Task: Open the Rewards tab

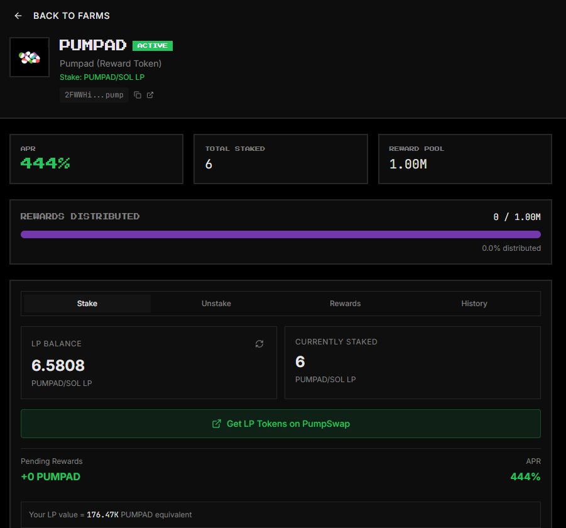Action: click(x=345, y=304)
